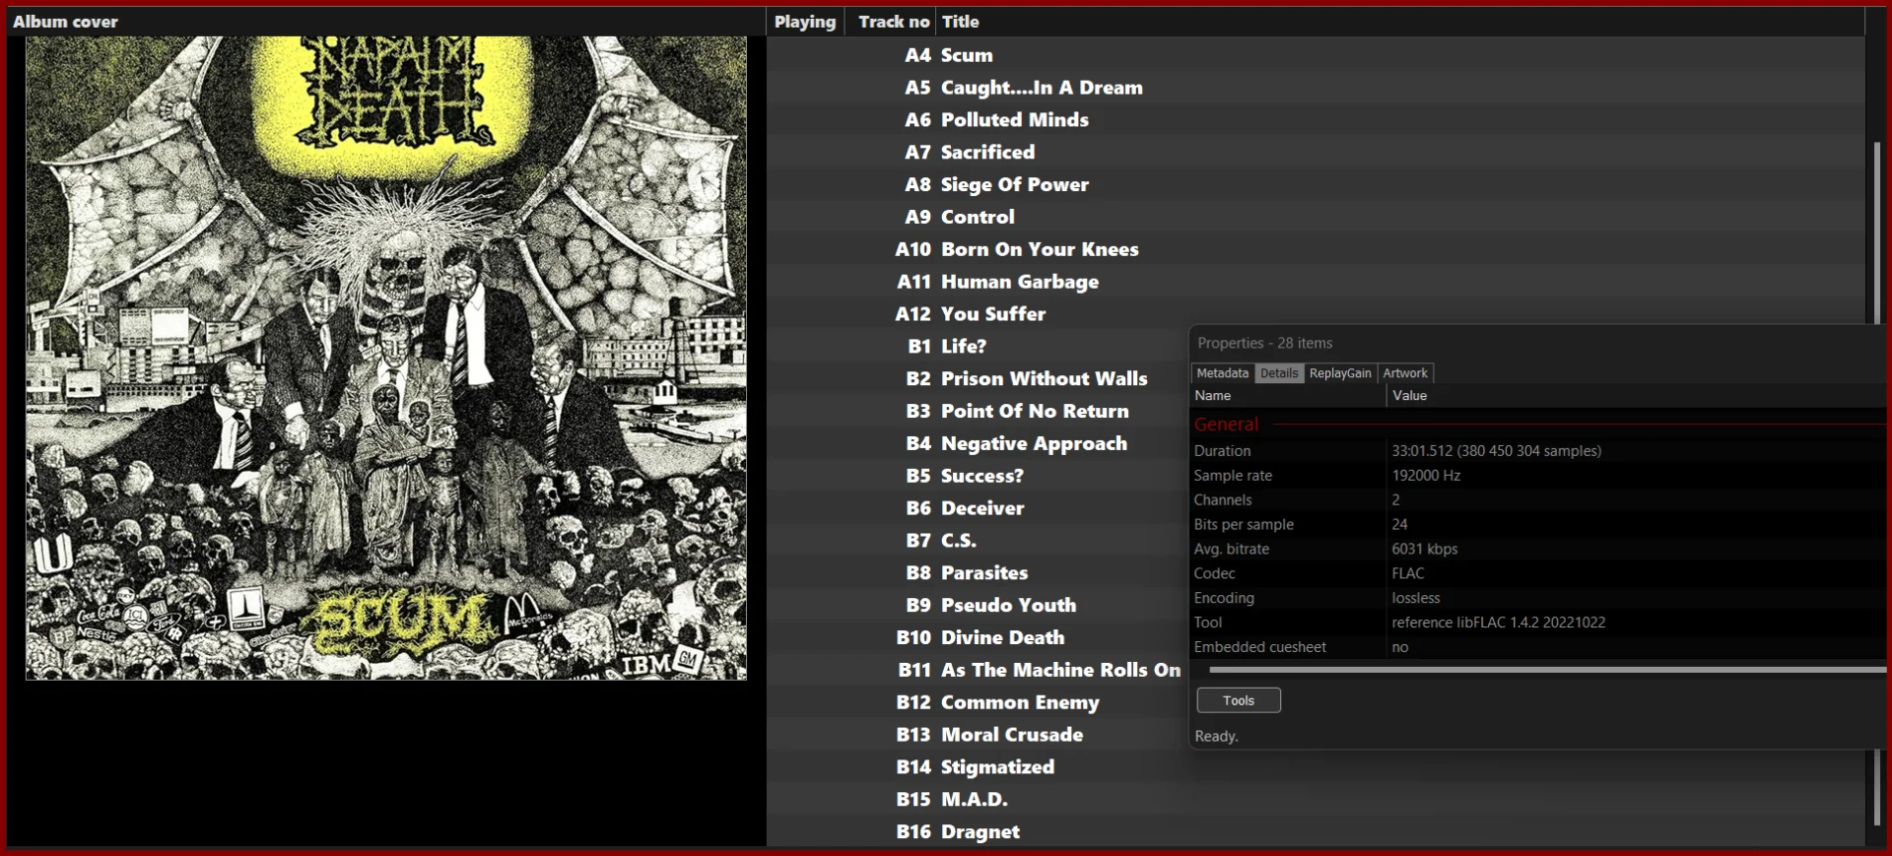Sort by Track no column header
The width and height of the screenshot is (1892, 856).
point(891,22)
